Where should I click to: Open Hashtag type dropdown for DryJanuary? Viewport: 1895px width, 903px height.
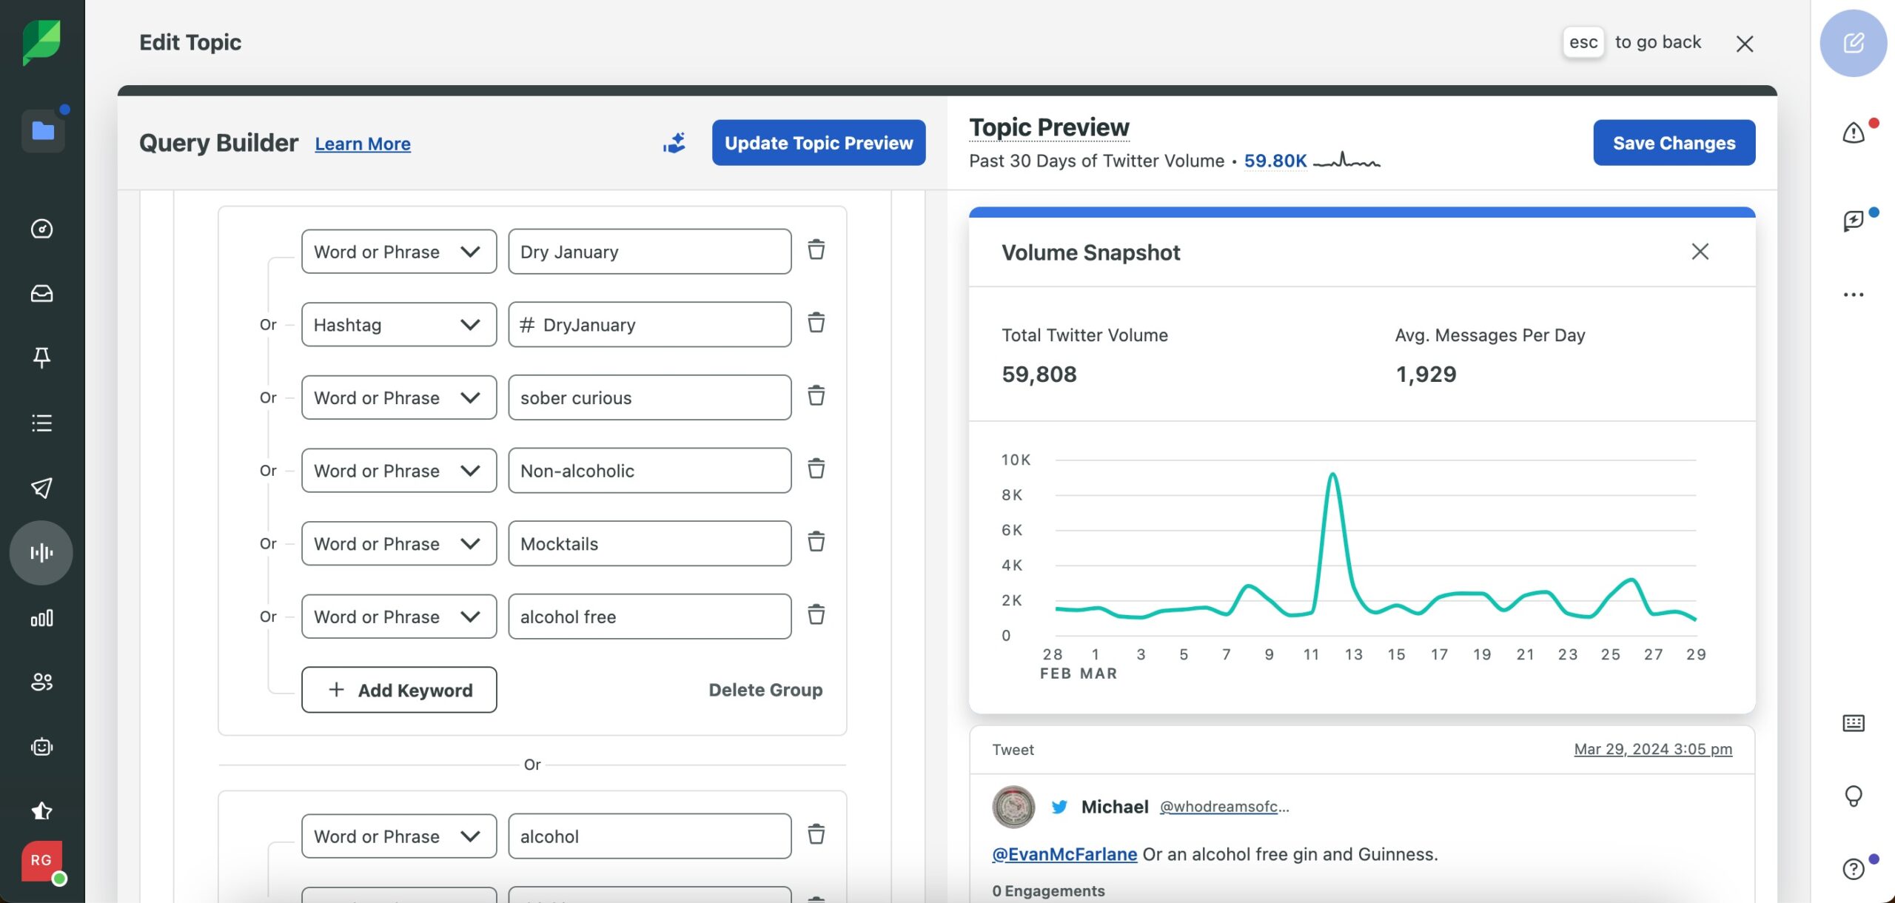click(x=399, y=325)
